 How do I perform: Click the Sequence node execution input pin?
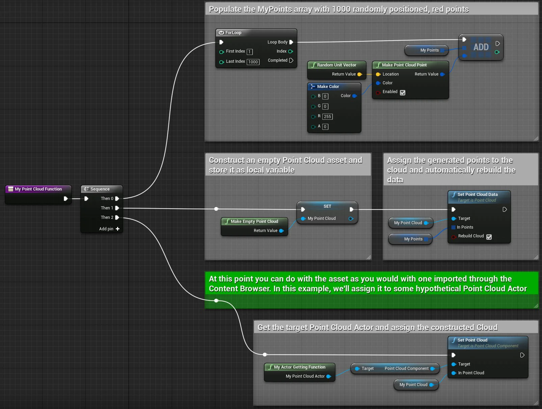[86, 199]
